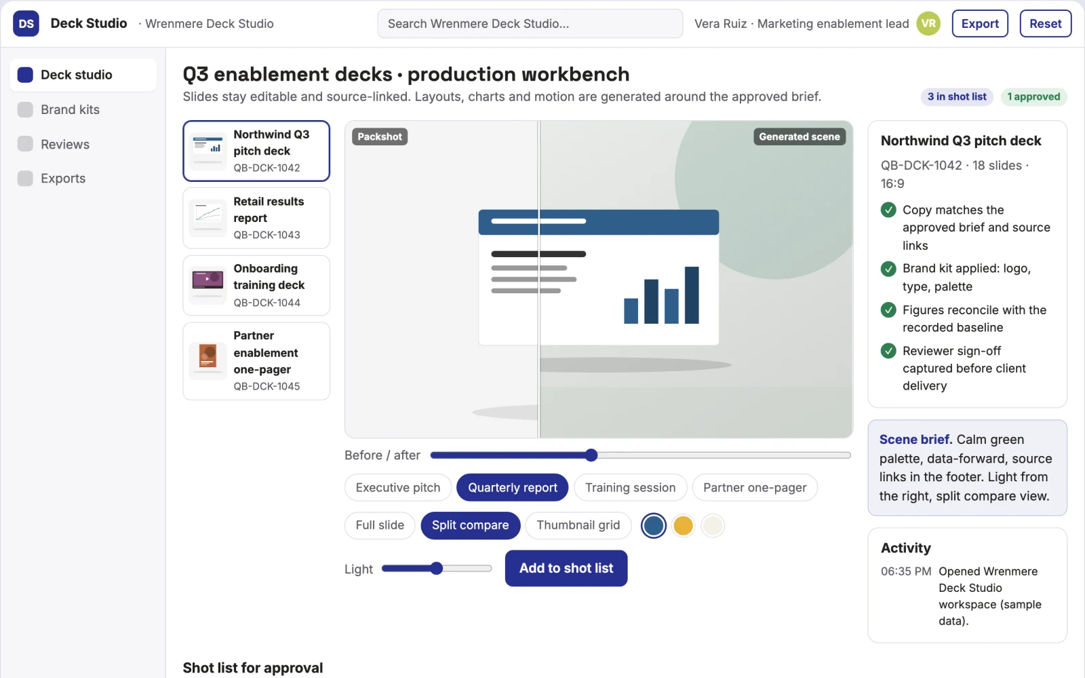This screenshot has width=1085, height=678.
Task: Choose the Training session scene option
Action: pos(631,487)
